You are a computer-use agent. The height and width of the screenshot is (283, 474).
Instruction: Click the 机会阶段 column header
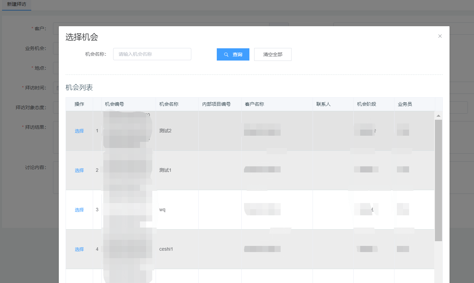coord(367,104)
